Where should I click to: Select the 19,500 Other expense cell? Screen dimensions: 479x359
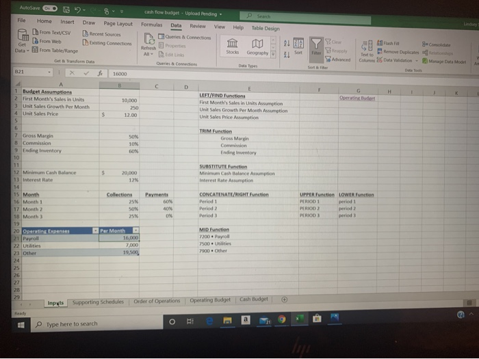[x=119, y=252]
